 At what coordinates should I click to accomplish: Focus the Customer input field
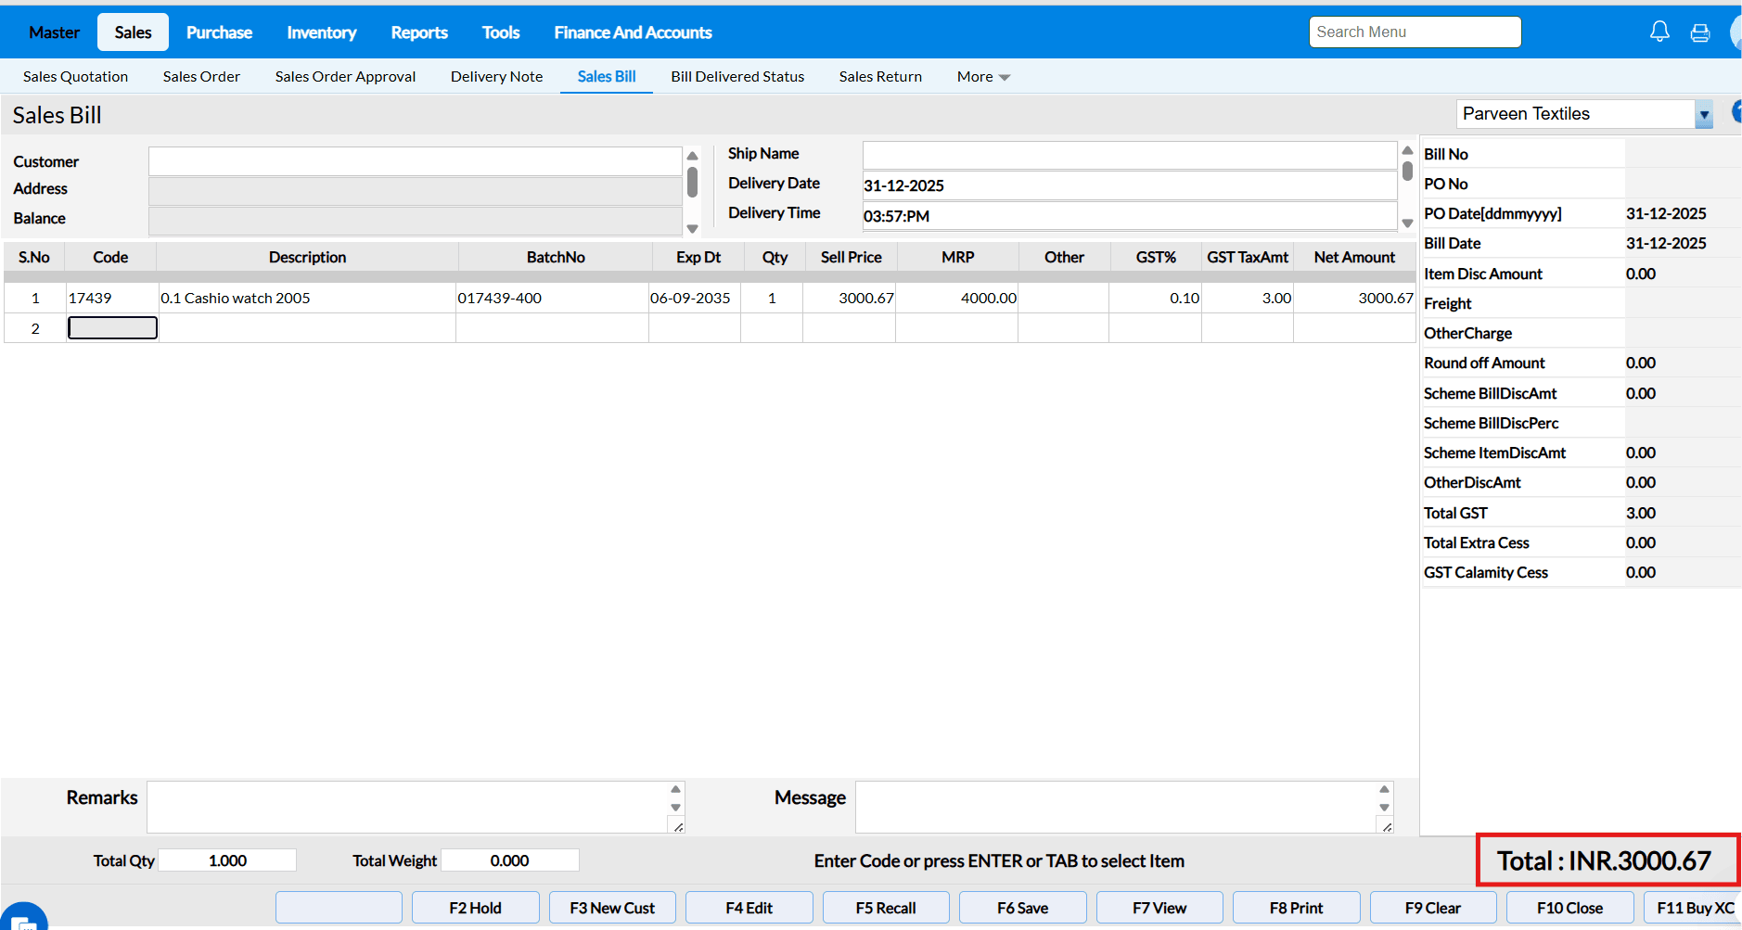pos(415,161)
